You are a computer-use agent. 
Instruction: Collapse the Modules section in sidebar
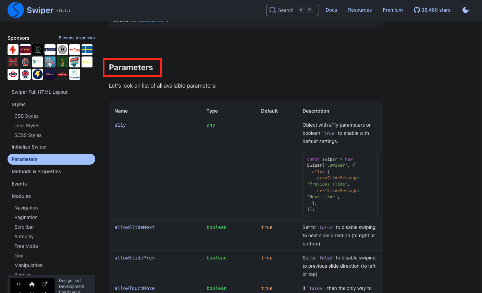[x=21, y=196]
